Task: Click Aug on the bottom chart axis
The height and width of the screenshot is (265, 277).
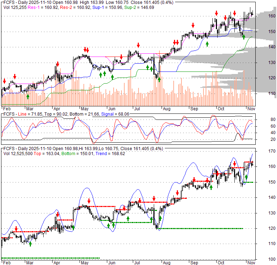Action: click(x=167, y=263)
